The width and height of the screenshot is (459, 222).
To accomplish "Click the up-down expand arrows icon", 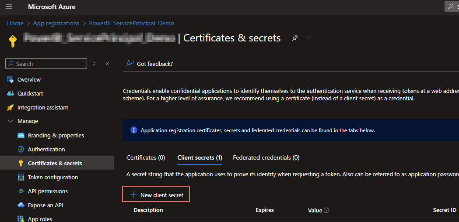I will coord(94,64).
